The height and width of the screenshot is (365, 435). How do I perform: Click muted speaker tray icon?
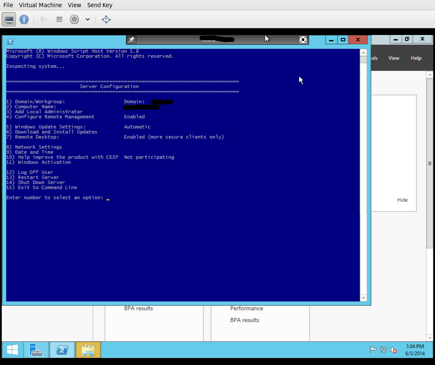(393, 350)
